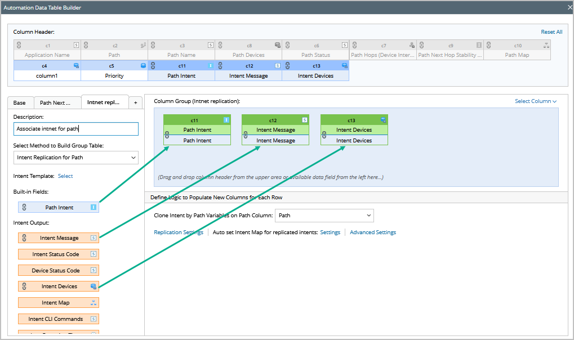The height and width of the screenshot is (340, 574).
Task: Switch to the Base tab
Action: point(20,103)
